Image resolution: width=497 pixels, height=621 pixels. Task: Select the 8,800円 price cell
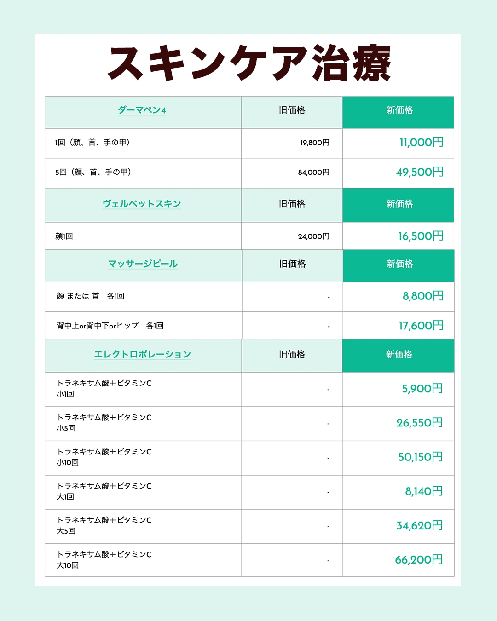pos(423,296)
